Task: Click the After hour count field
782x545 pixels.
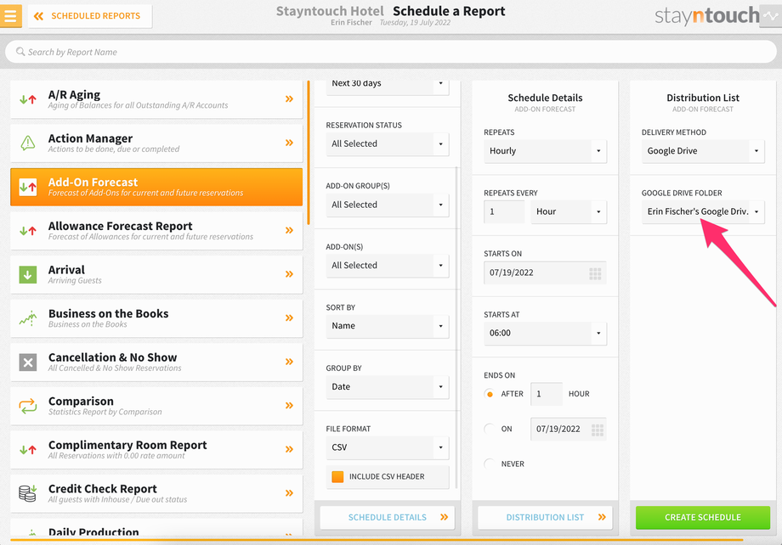Action: 547,394
